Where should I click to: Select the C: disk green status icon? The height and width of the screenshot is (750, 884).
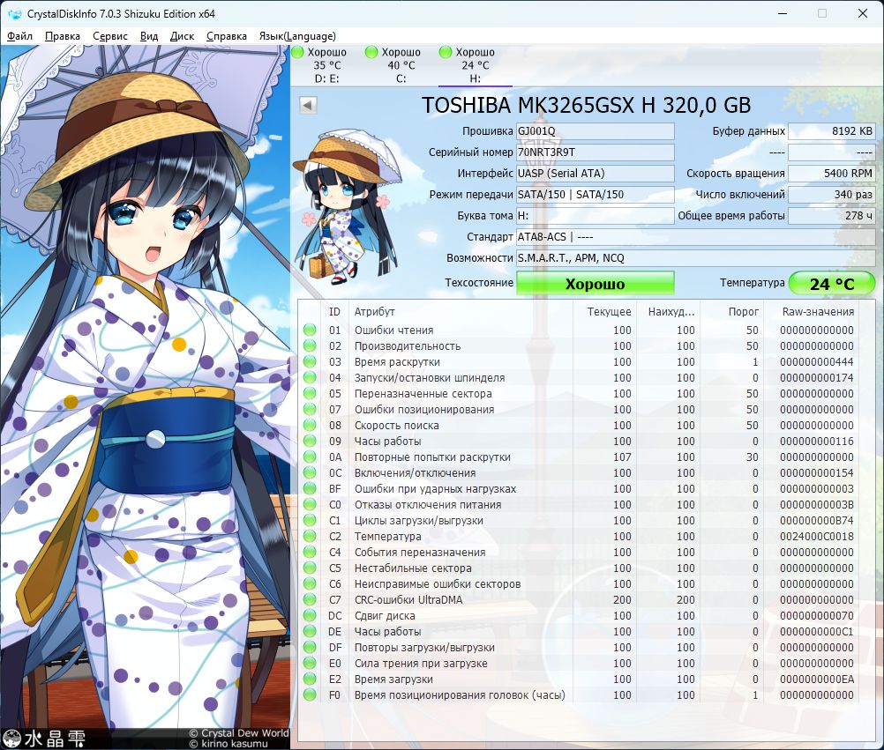[371, 52]
